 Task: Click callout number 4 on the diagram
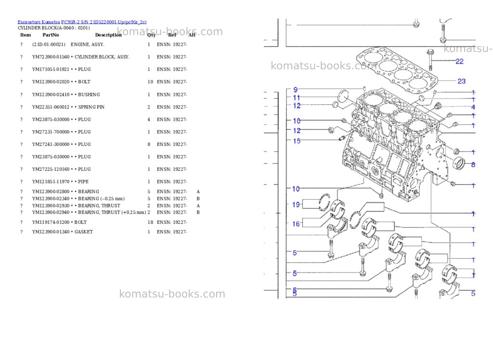click(473, 107)
